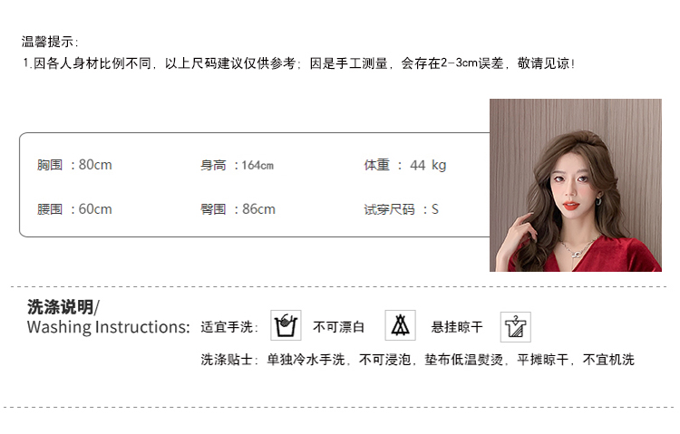Click the 体重 44 kg entry
Screen dimensions: 680x434
click(x=405, y=165)
